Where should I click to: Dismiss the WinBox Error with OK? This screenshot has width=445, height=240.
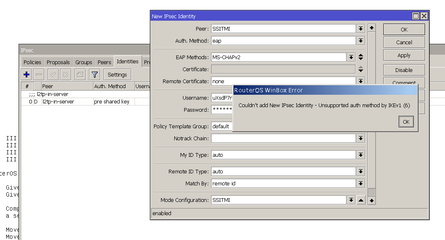point(406,122)
